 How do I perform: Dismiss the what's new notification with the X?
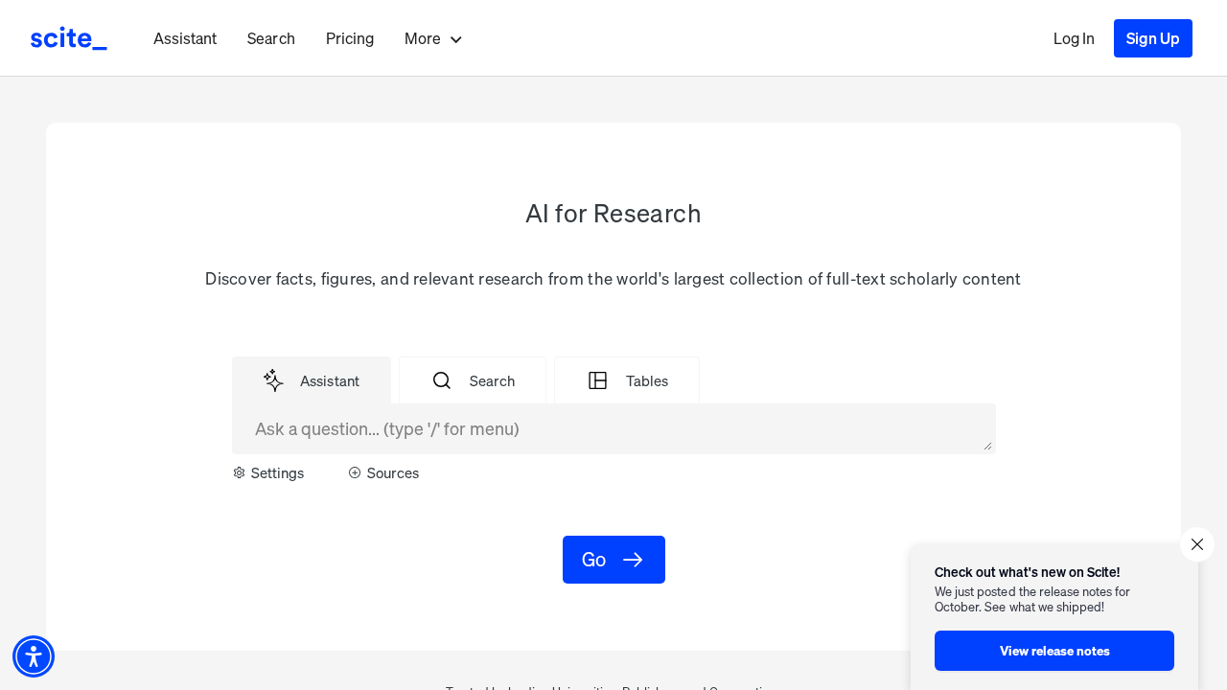coord(1196,544)
